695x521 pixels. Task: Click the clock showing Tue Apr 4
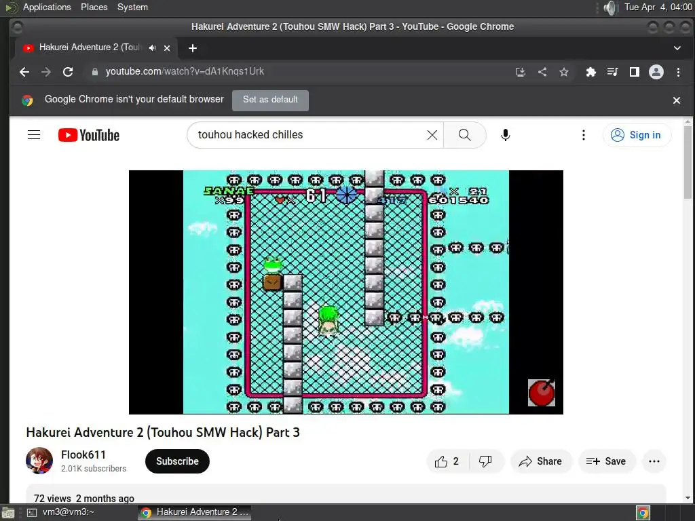coord(658,7)
